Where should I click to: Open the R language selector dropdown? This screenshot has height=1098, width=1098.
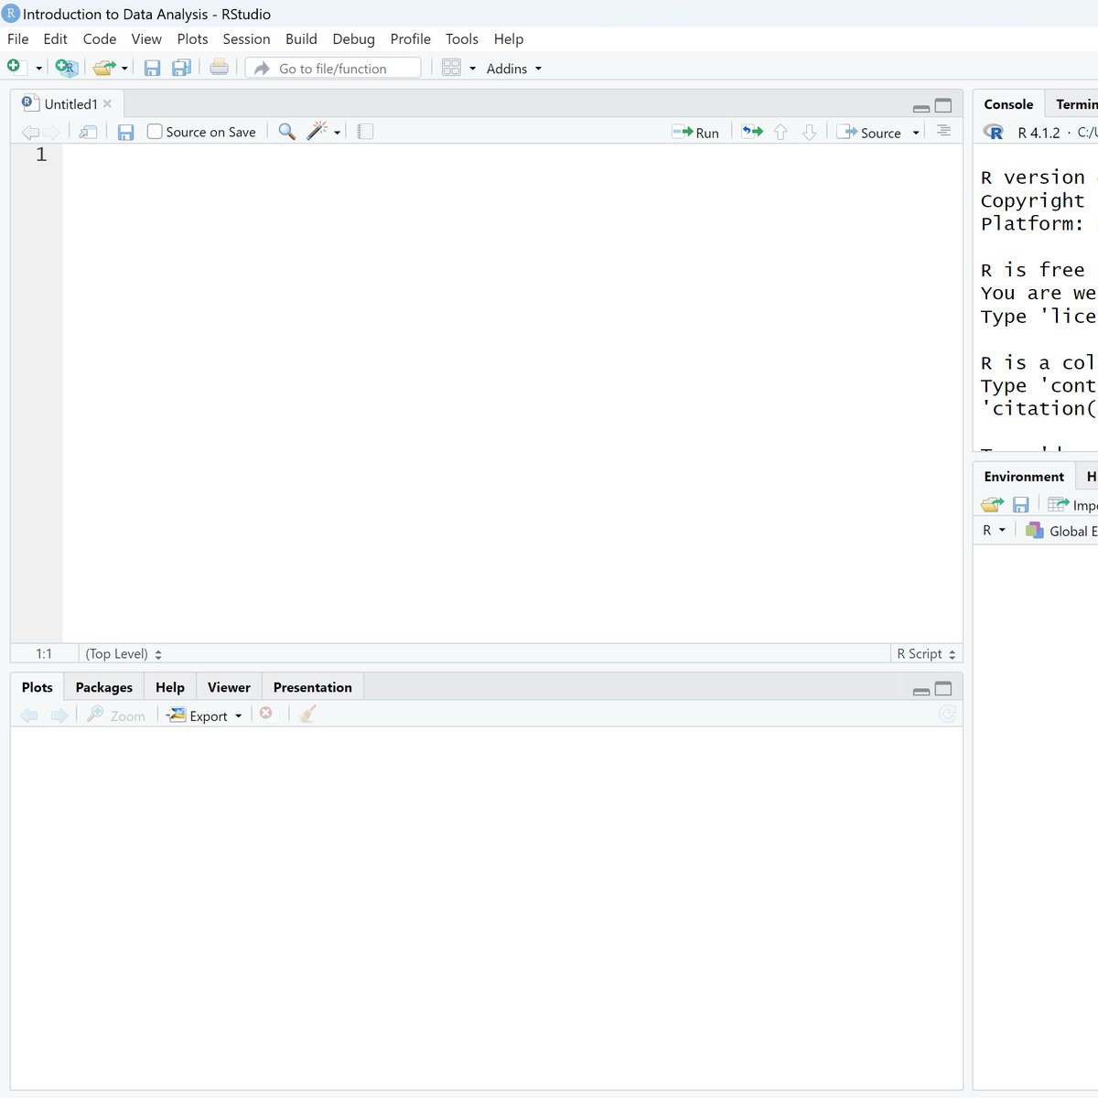point(994,530)
